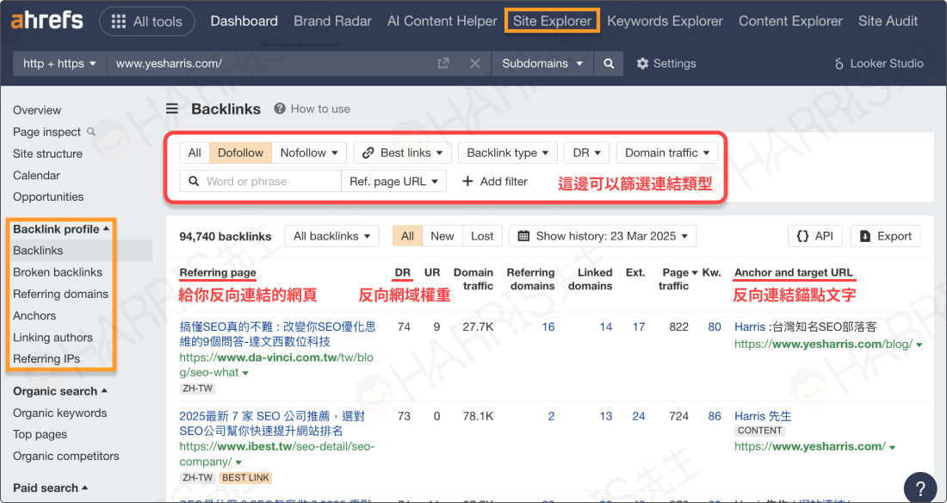
Task: Open the Subdomains mode dropdown
Action: pos(542,64)
